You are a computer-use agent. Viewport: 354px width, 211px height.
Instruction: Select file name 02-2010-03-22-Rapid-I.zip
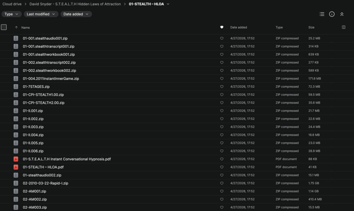pyautogui.click(x=45, y=183)
